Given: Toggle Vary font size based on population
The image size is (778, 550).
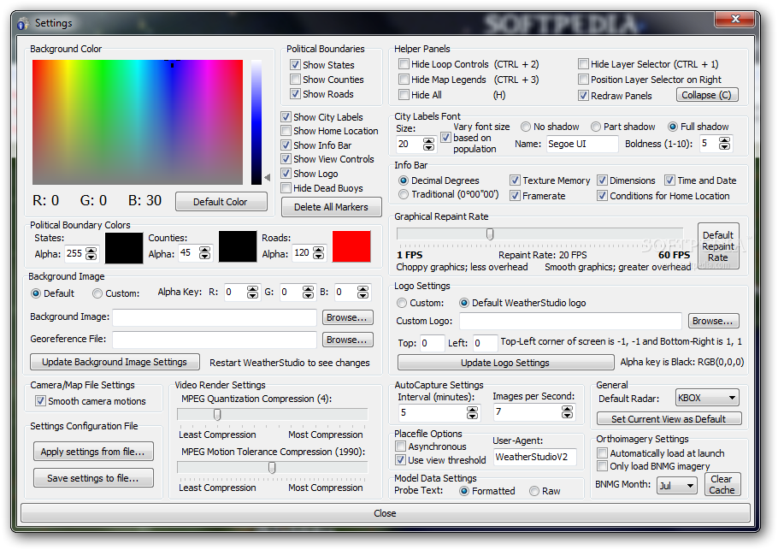Looking at the screenshot, I should coord(445,138).
